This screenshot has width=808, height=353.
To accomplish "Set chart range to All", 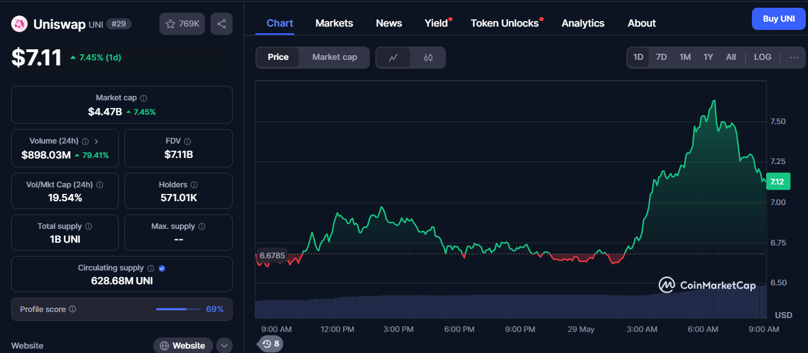I will [731, 57].
